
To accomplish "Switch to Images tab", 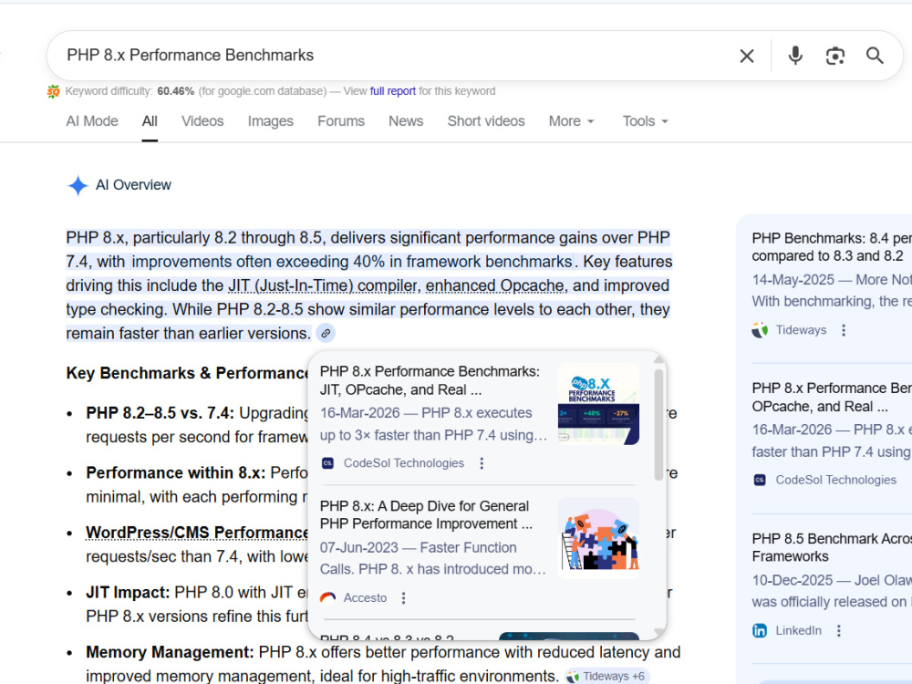I will pyautogui.click(x=271, y=121).
